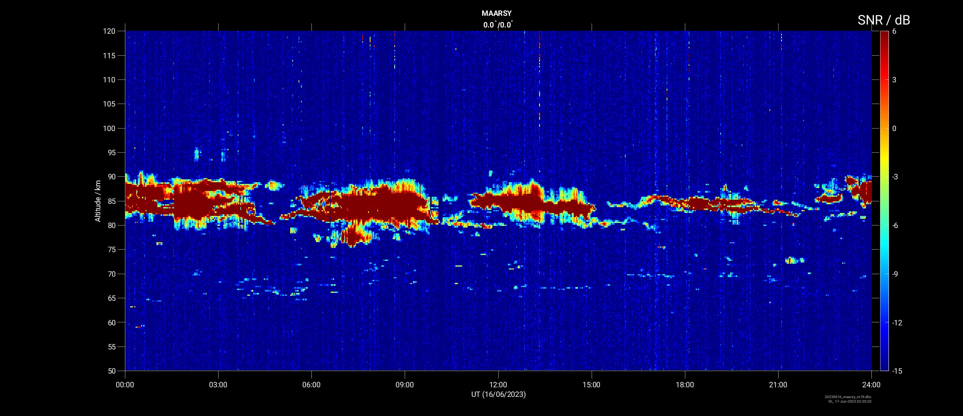963x416 pixels.
Task: Click the 80 altitude tick label
Action: pos(111,225)
